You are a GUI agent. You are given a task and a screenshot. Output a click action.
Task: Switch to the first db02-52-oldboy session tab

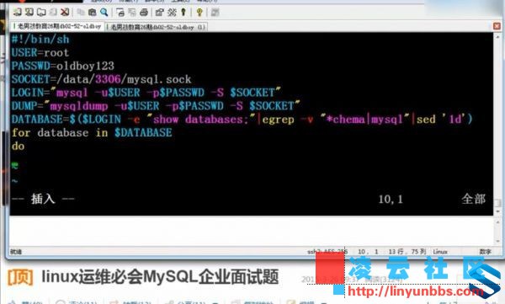(x=57, y=26)
